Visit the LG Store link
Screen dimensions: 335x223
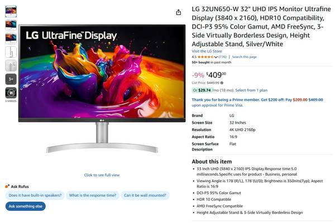207,51
